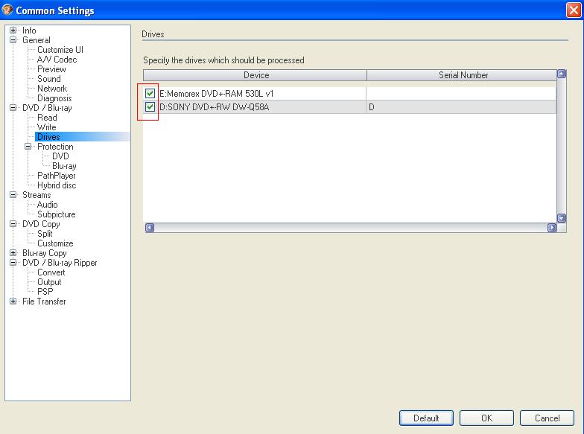
Task: Close the Common Settings window
Action: pyautogui.click(x=574, y=10)
